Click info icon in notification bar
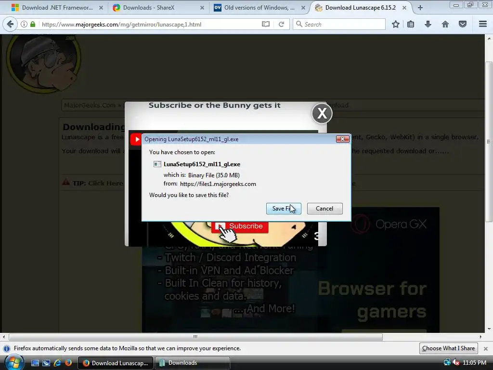 click(7, 349)
